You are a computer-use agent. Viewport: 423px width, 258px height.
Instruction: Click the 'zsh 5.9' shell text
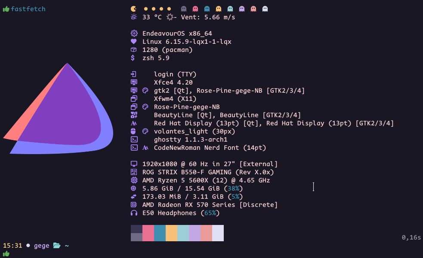(156, 58)
